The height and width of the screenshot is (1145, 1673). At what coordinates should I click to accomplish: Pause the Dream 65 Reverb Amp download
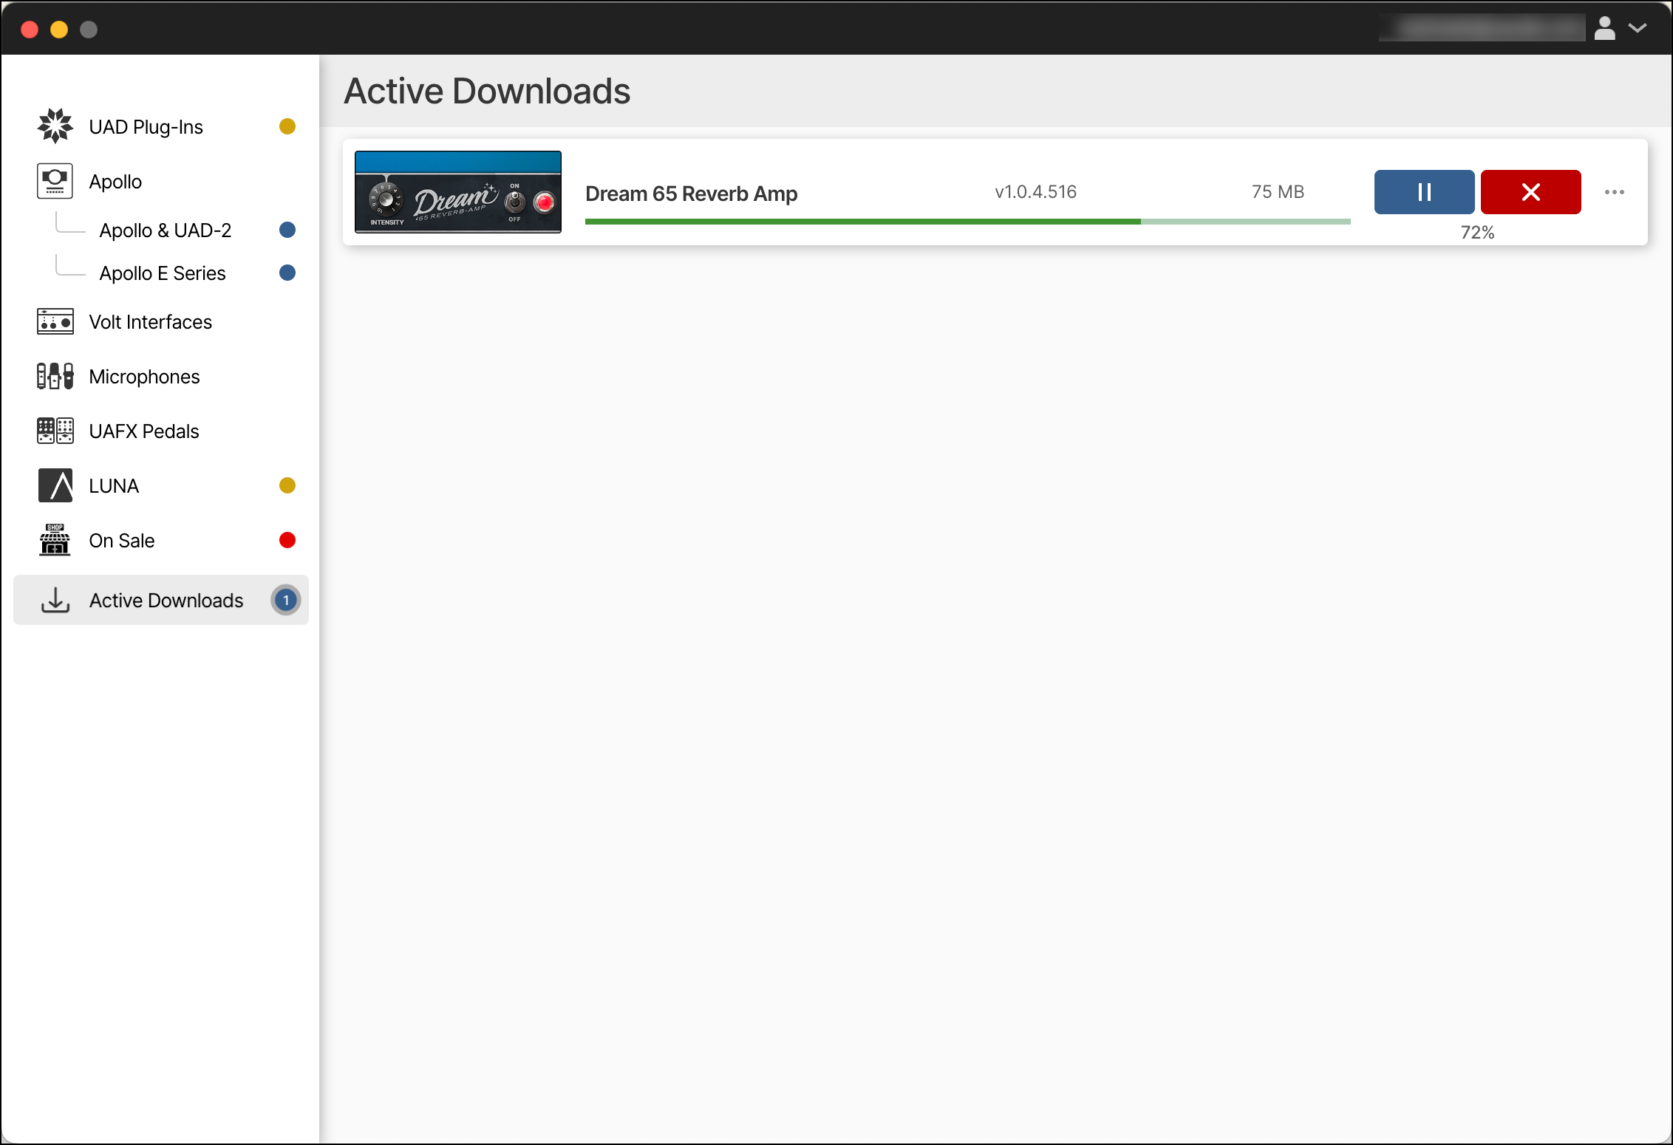(1423, 191)
